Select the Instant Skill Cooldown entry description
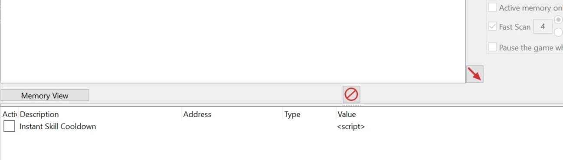Screen dimensions: 563x160 point(58,126)
